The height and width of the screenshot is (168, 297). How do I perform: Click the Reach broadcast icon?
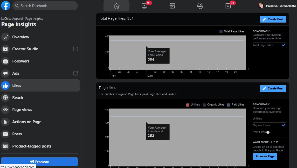pyautogui.click(x=5, y=97)
